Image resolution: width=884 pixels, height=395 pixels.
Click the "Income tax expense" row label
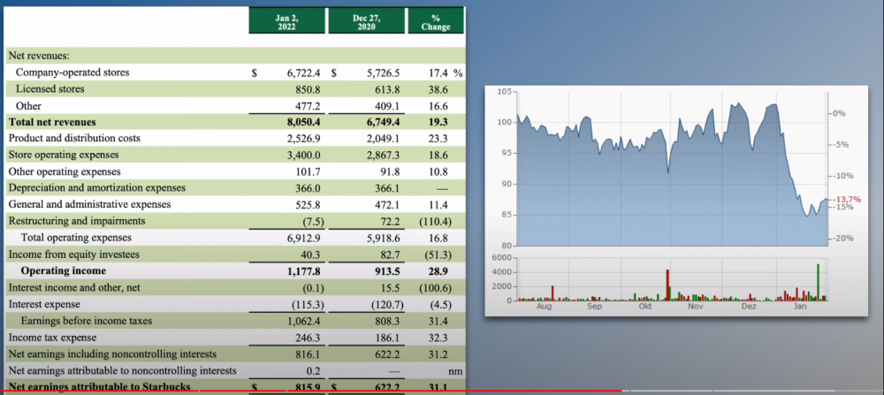(x=52, y=338)
